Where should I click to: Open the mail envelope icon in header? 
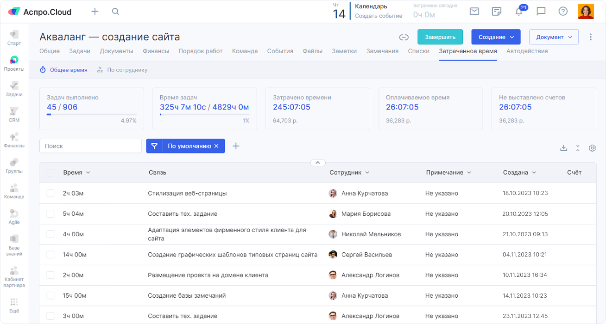[474, 12]
